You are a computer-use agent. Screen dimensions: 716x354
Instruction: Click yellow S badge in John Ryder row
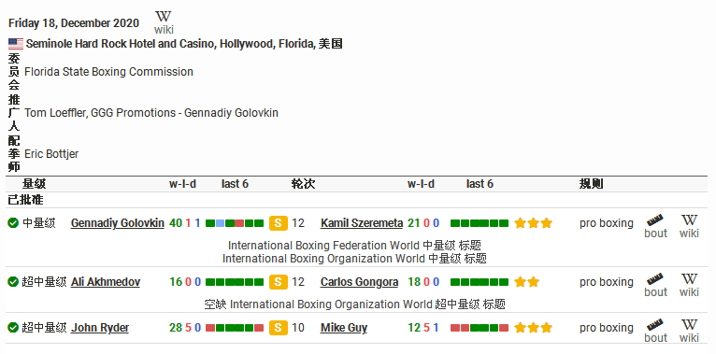(x=279, y=328)
